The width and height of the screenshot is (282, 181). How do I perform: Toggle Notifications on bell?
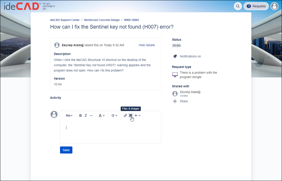click(175, 56)
